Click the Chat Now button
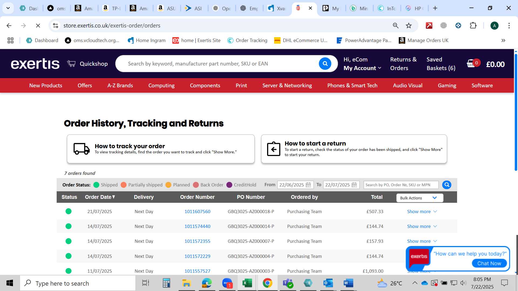This screenshot has height=291, width=518. pos(489,263)
